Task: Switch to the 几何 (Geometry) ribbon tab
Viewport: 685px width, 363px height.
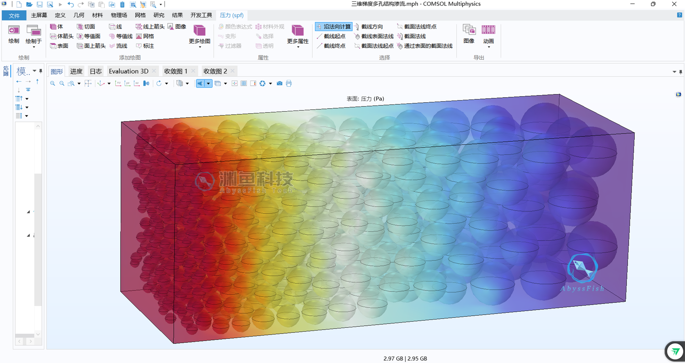Action: pos(79,15)
